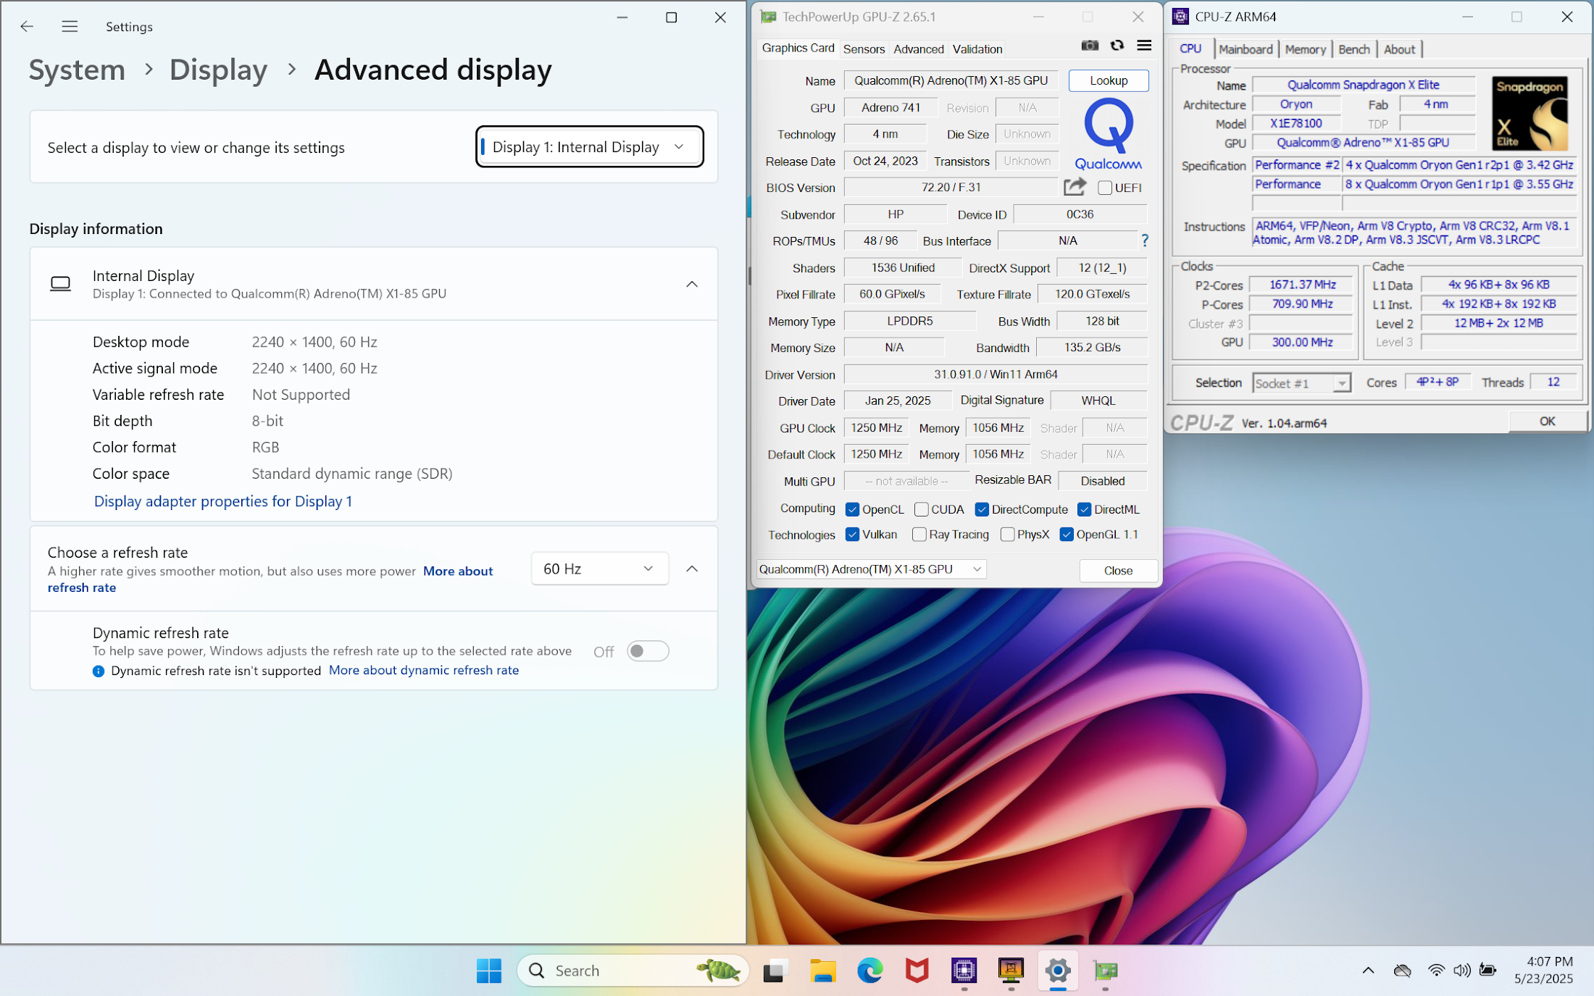Open Display adapter properties for Display 1
The height and width of the screenshot is (996, 1594).
(x=223, y=501)
